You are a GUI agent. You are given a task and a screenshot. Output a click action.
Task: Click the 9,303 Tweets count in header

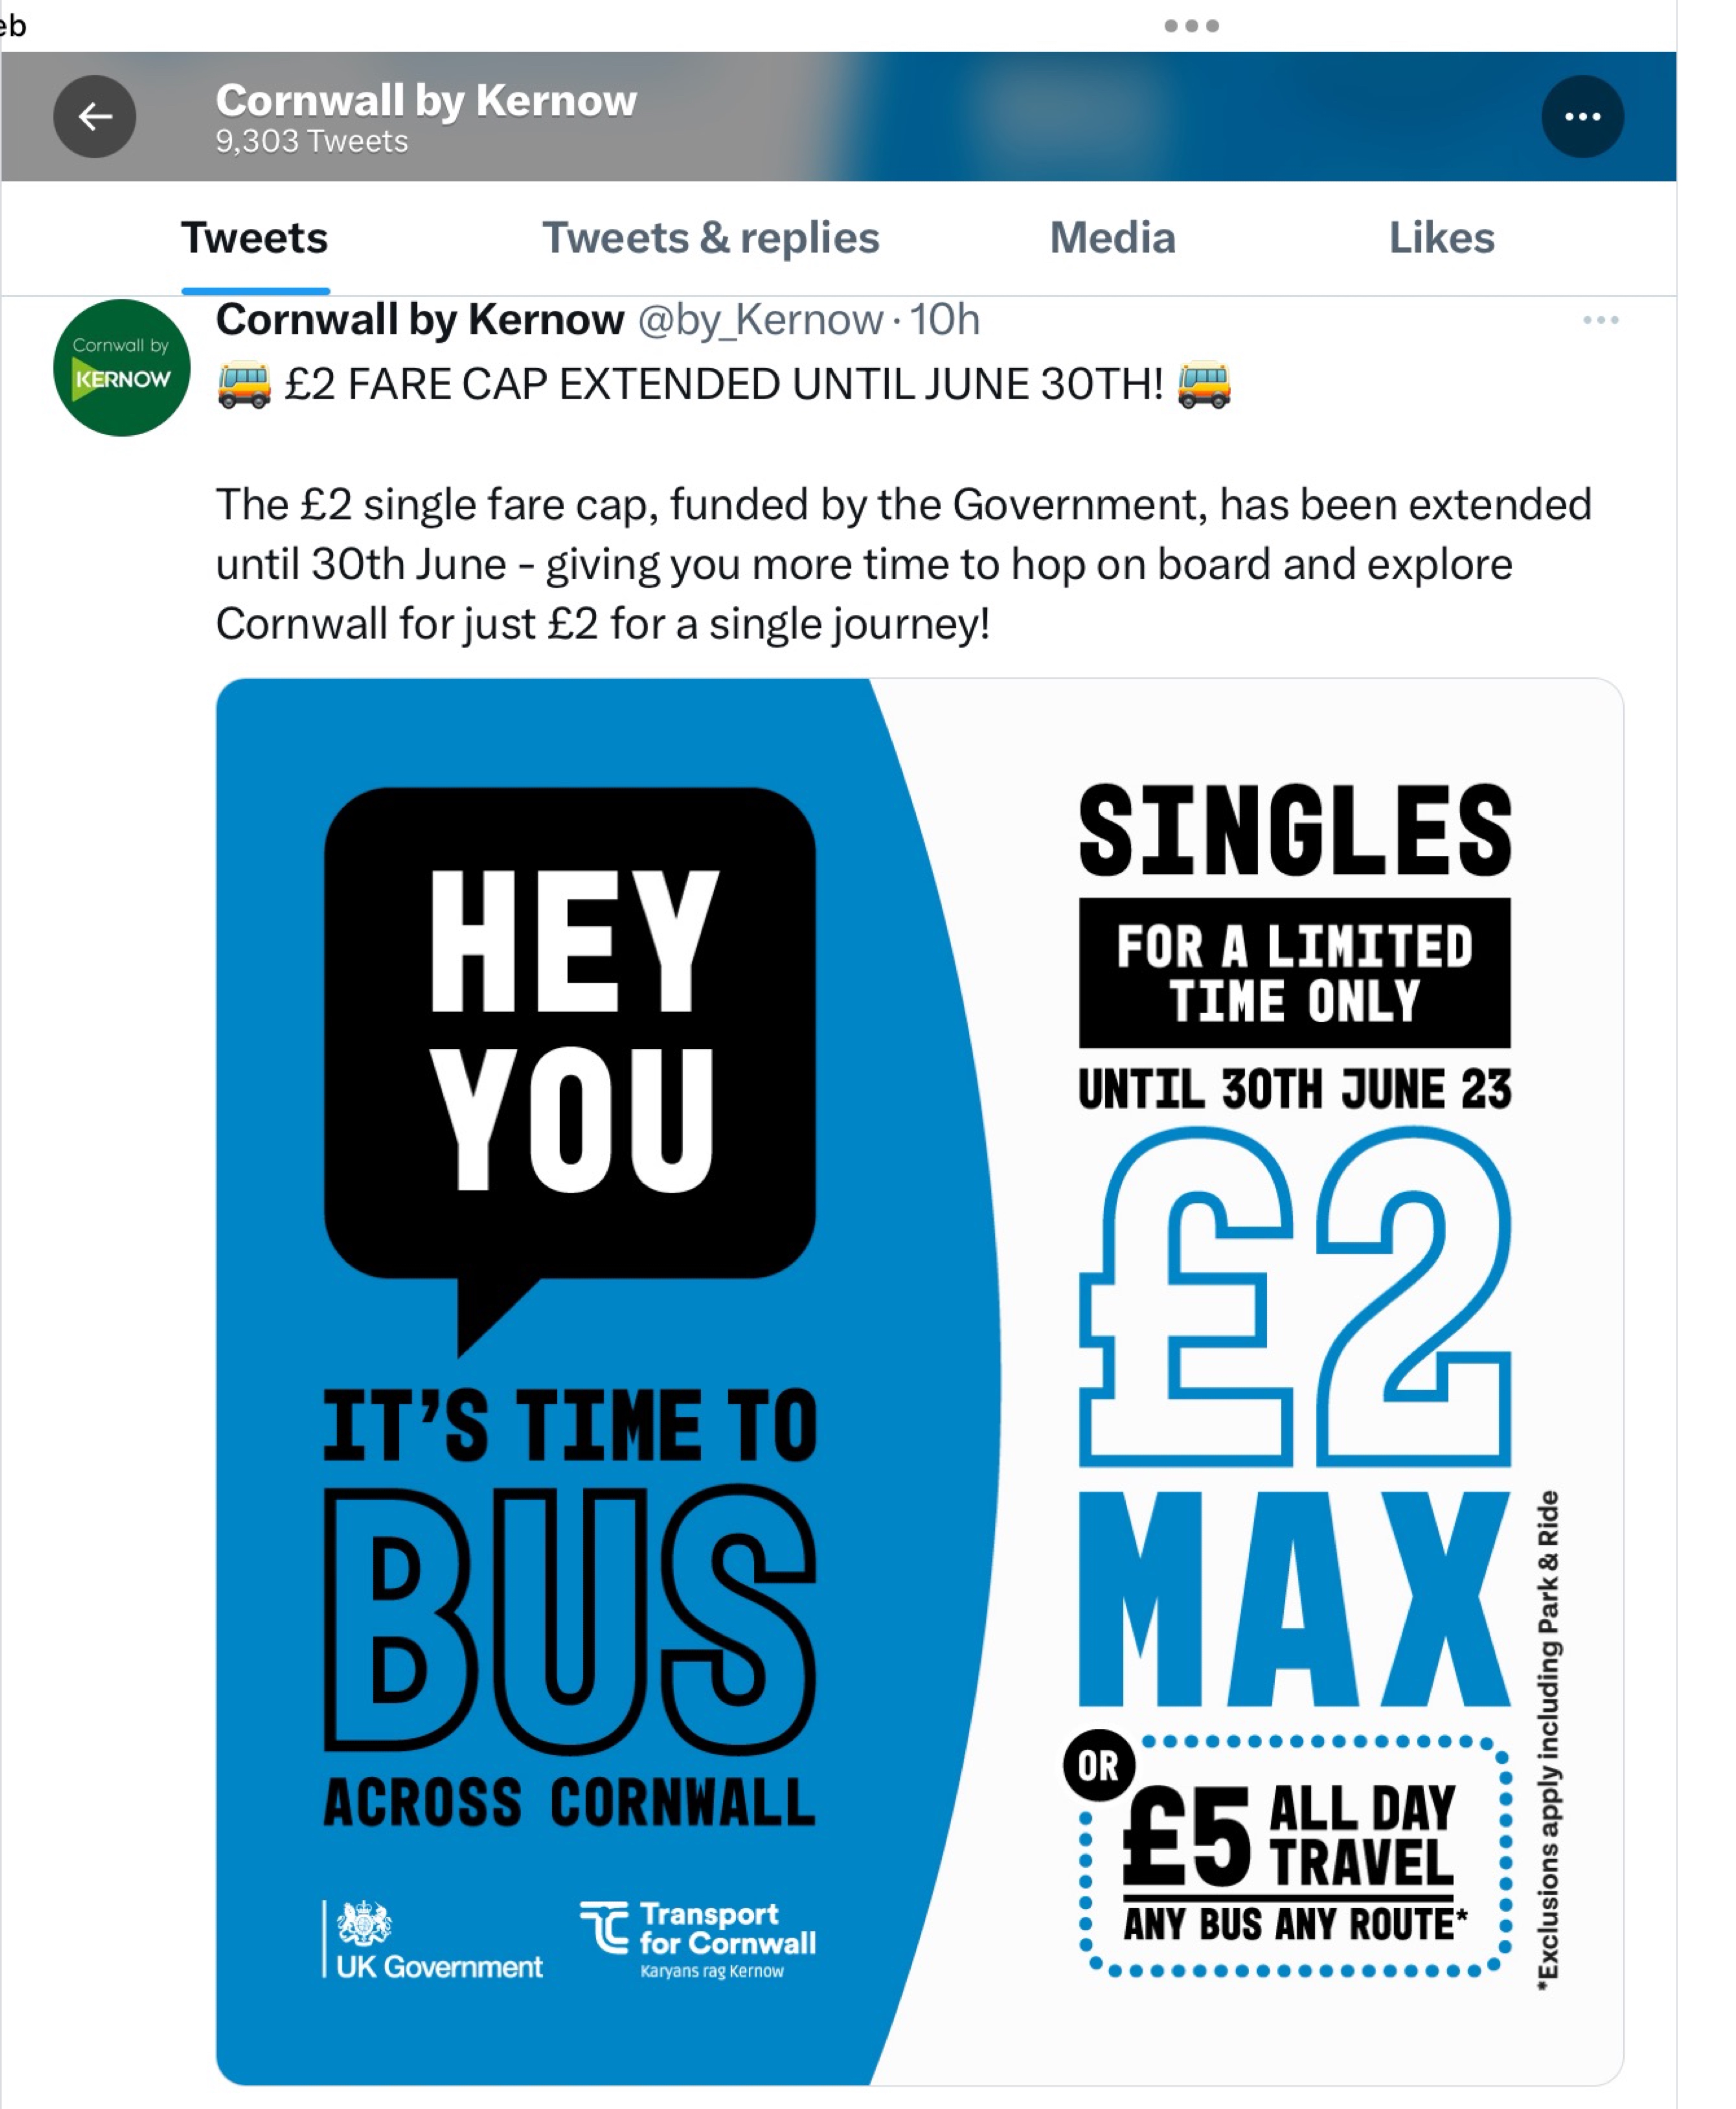tap(311, 142)
